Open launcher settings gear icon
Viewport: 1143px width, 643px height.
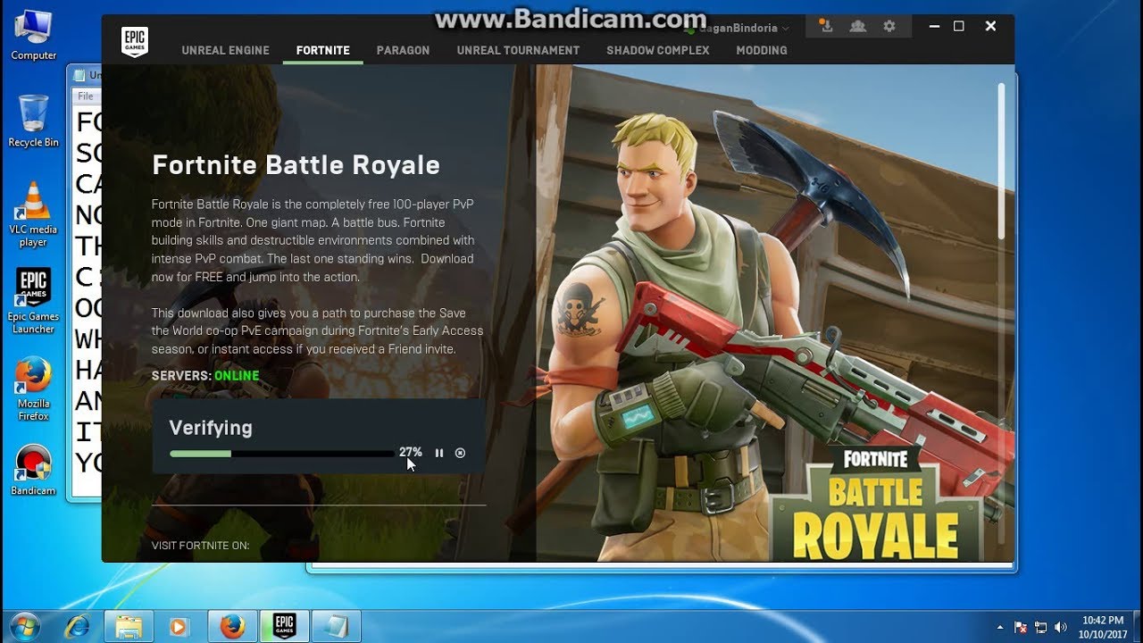tap(889, 27)
